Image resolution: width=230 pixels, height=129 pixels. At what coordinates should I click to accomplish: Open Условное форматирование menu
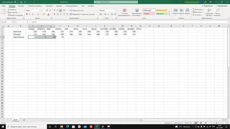point(125,12)
